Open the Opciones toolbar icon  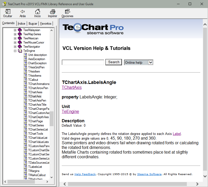click(x=67, y=11)
